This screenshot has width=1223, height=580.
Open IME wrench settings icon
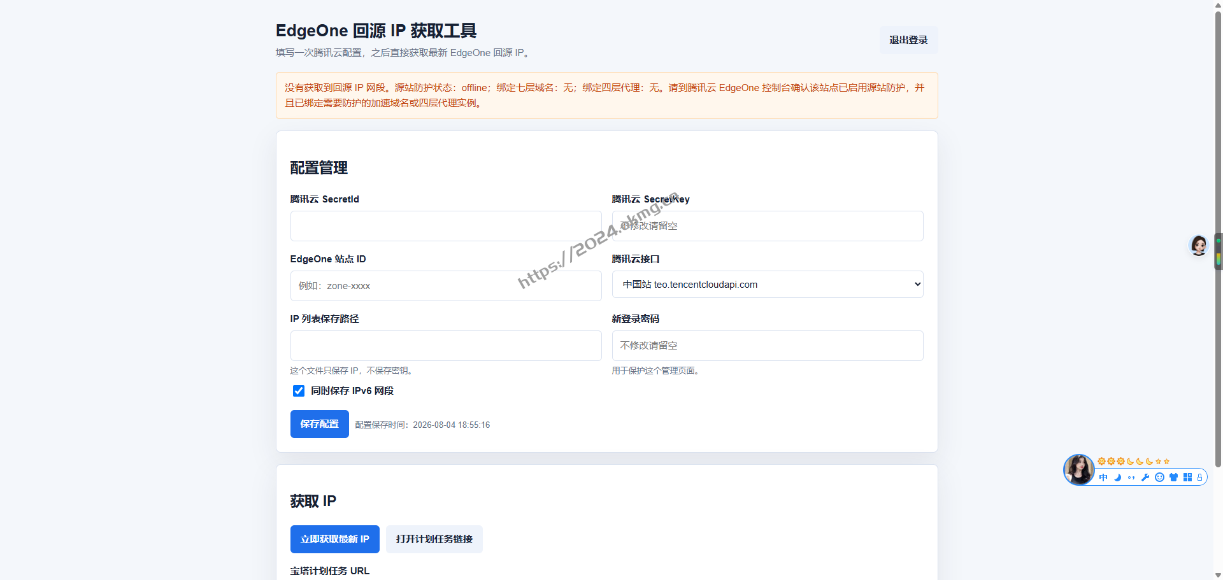coord(1145,477)
